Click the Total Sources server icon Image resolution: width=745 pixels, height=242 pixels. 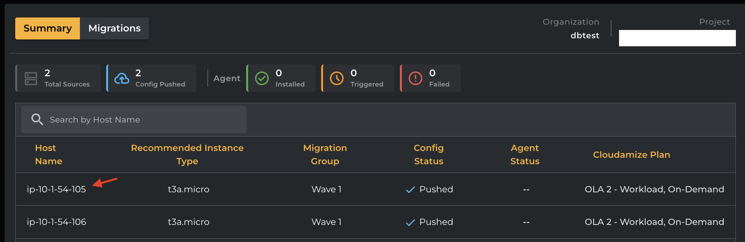(31, 79)
